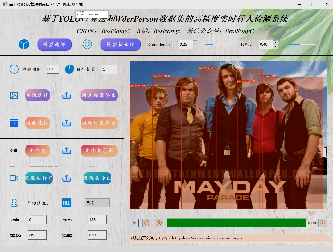Image resolution: width=333 pixels, height=252 pixels.
Task: Click the person 94% detection label
Action: (x=139, y=85)
